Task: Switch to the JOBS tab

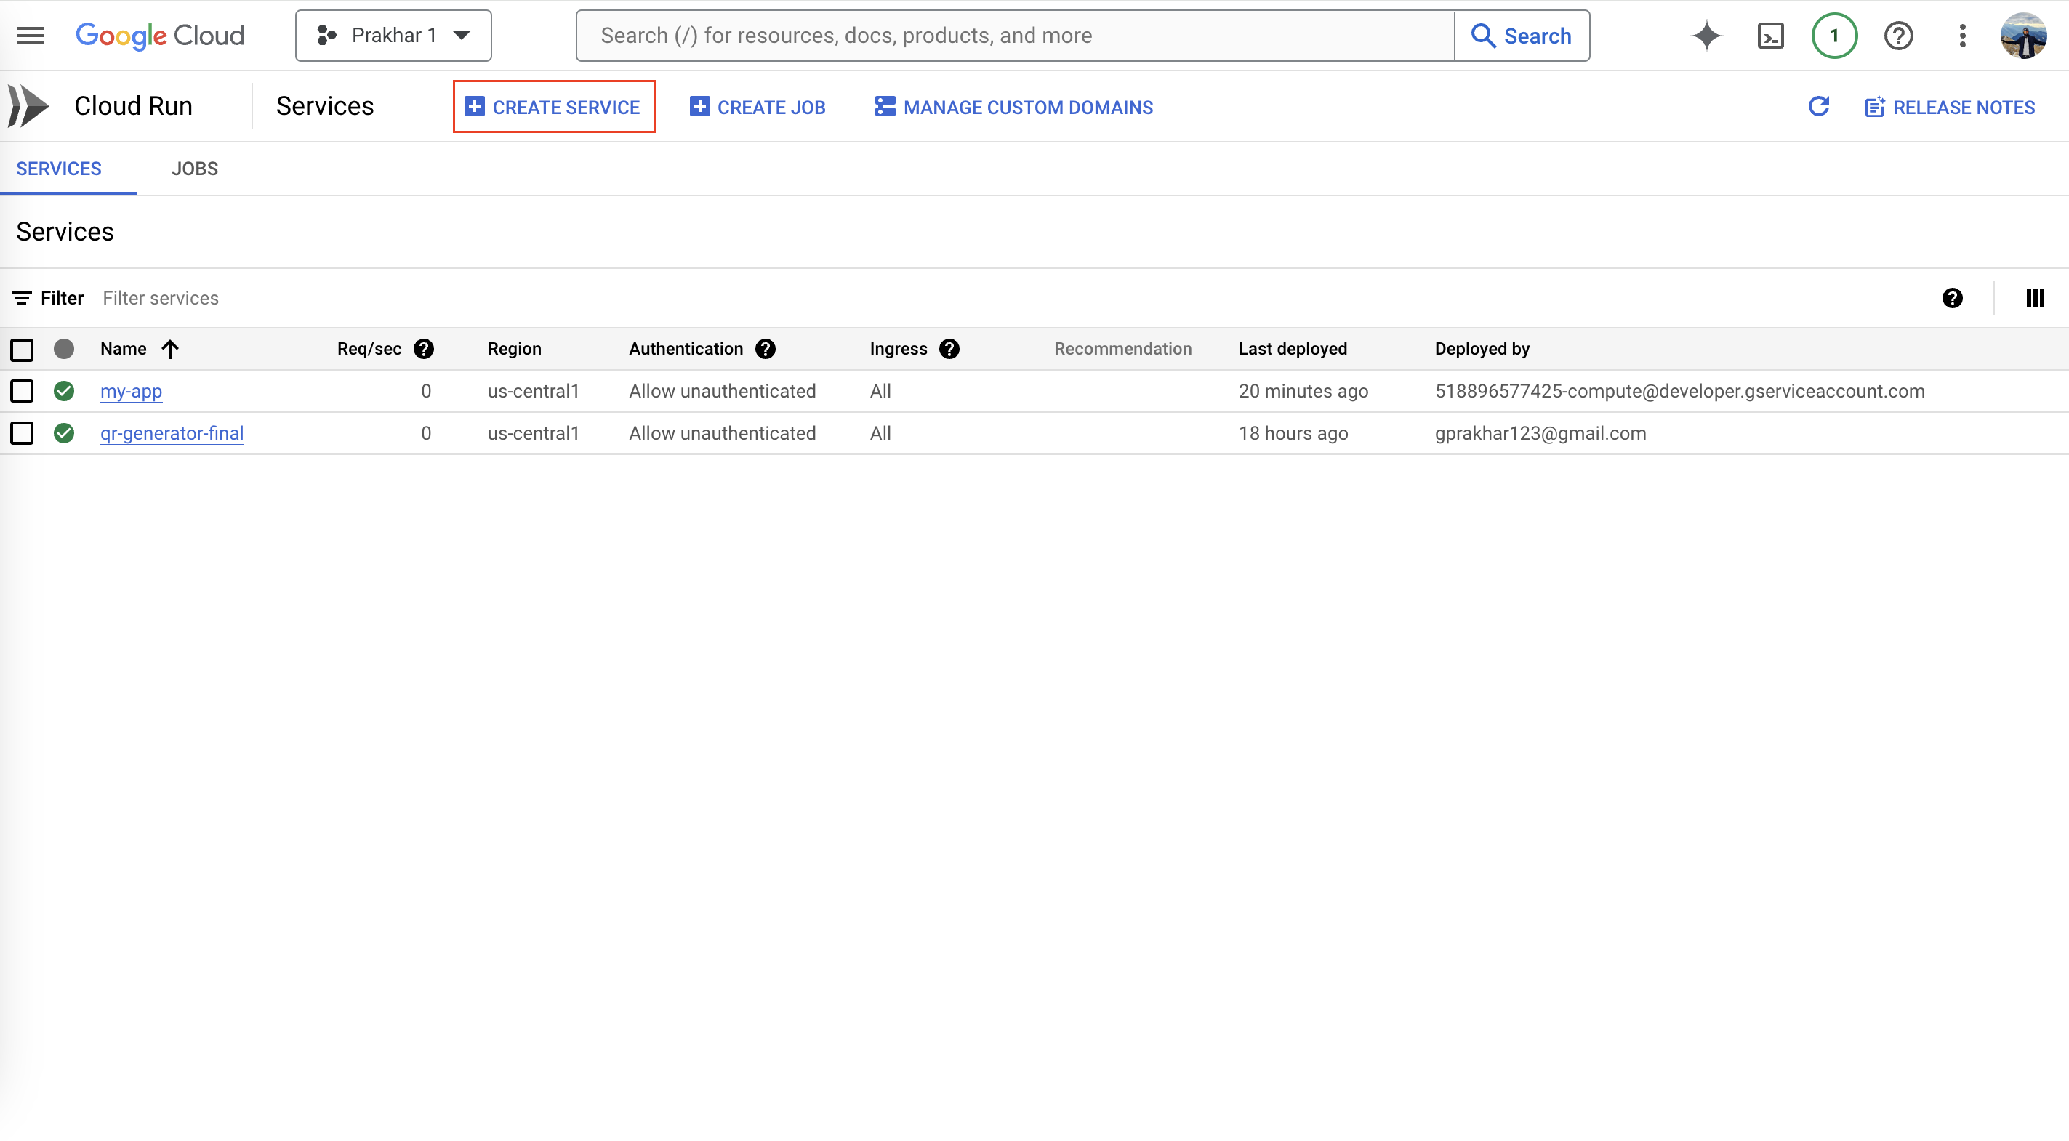Action: (194, 168)
